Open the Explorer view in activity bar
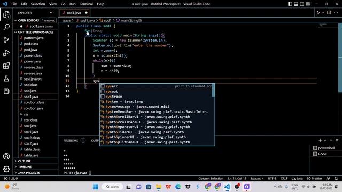Viewport: 342px width, 192px height. [6, 15]
